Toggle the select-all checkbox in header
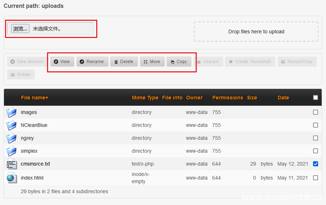Image resolution: width=326 pixels, height=205 pixels. click(x=316, y=97)
